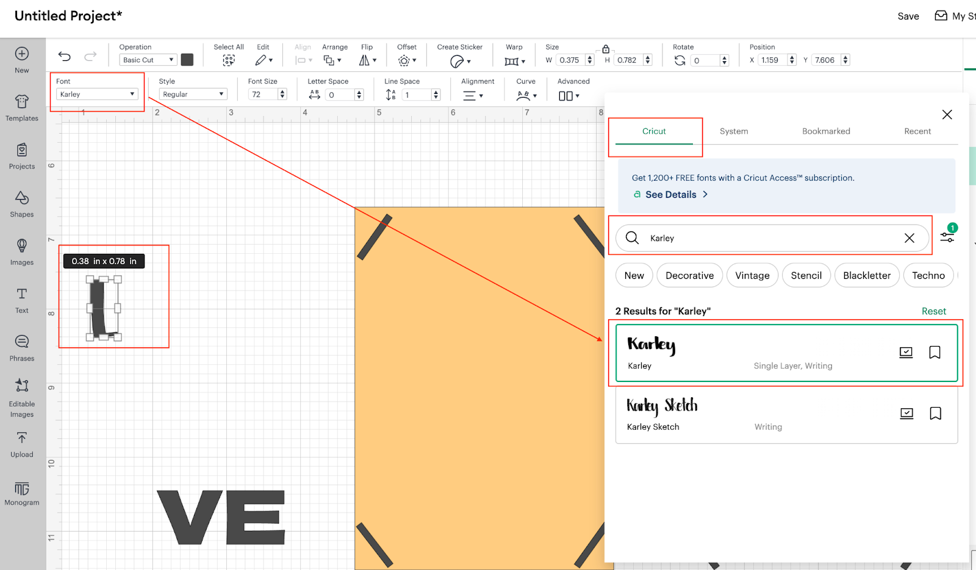
Task: Undo the last action
Action: point(65,57)
